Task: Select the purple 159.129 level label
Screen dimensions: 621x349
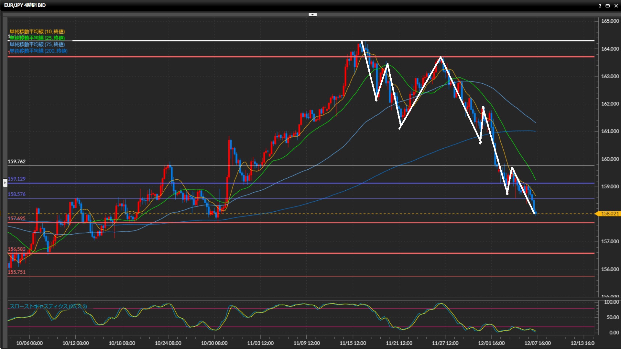Action: 16,179
